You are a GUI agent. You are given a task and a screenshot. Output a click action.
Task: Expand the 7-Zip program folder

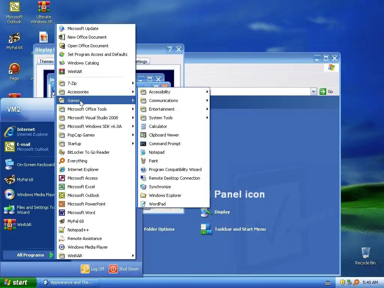point(96,83)
